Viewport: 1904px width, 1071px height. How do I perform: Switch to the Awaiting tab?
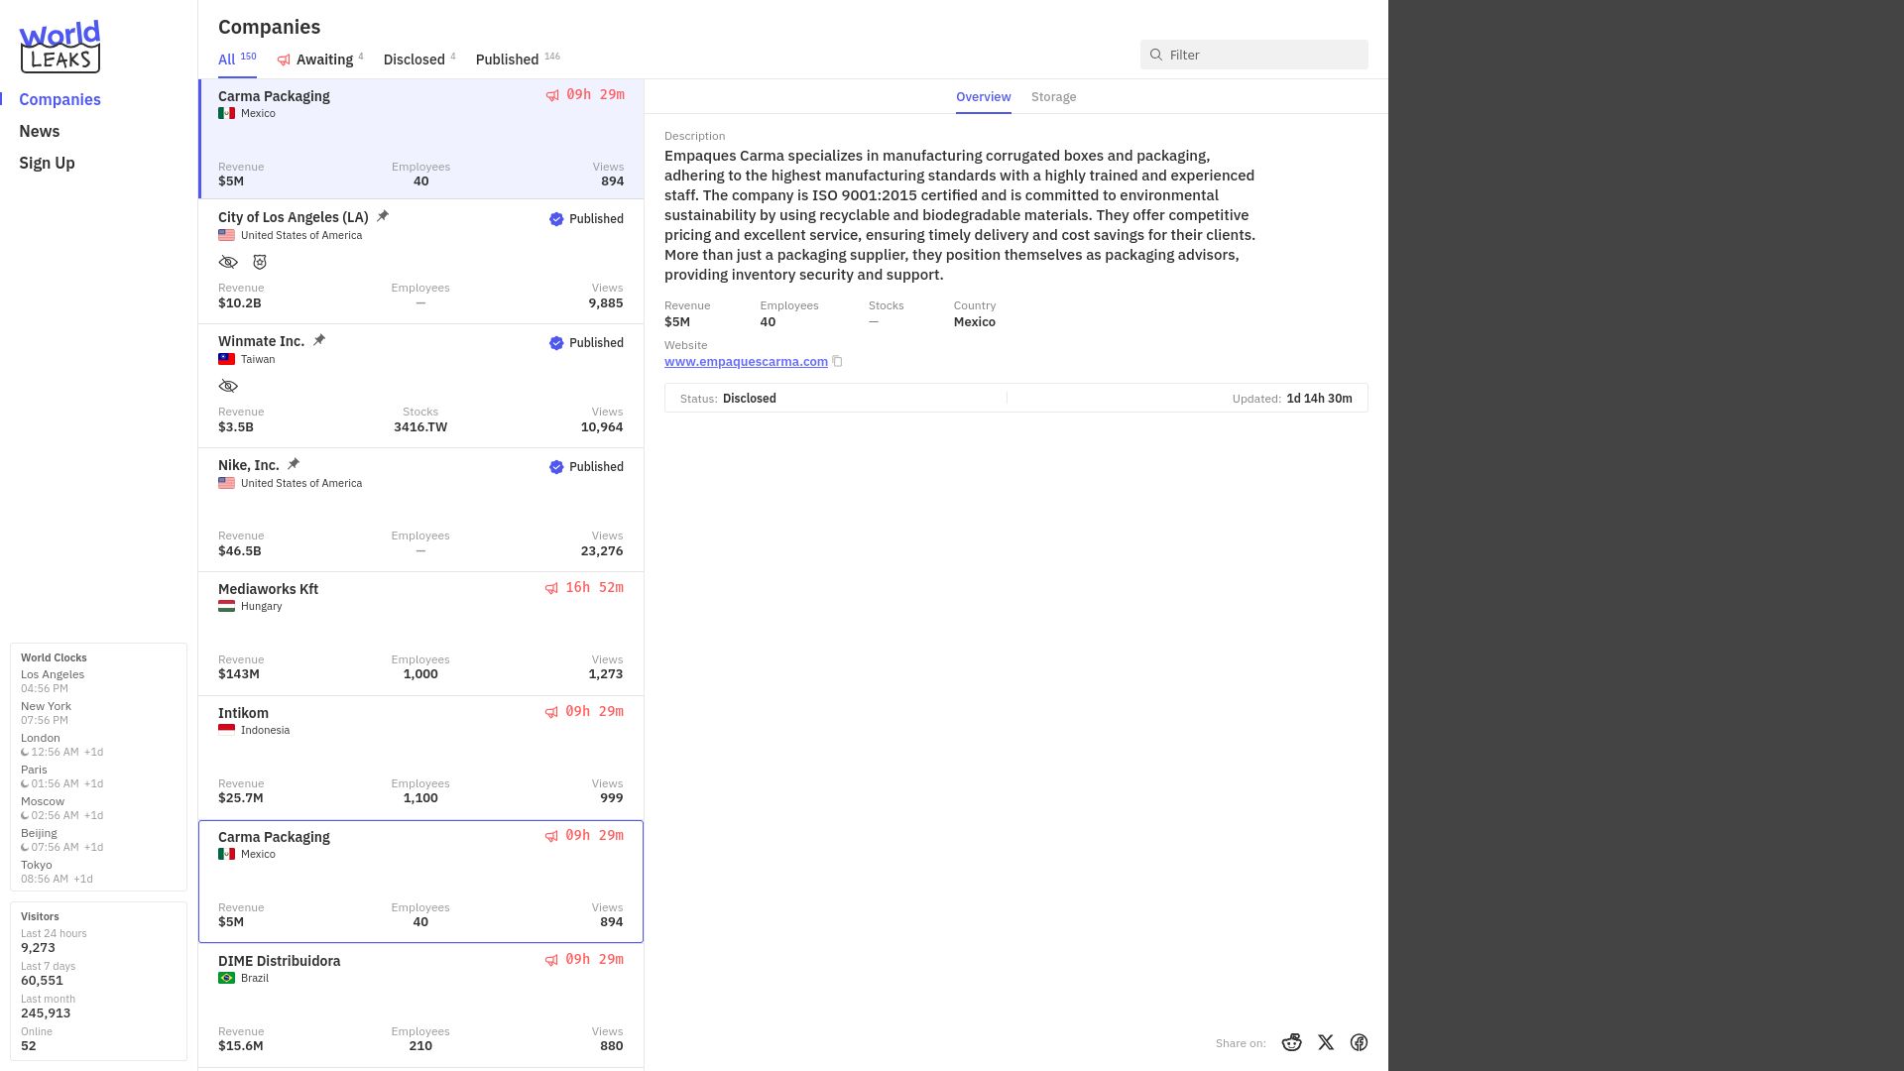coord(320,59)
